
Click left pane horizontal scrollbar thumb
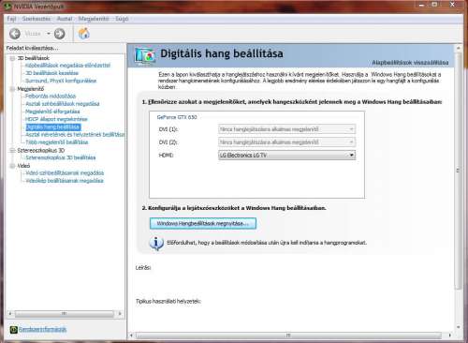[x=65, y=313]
